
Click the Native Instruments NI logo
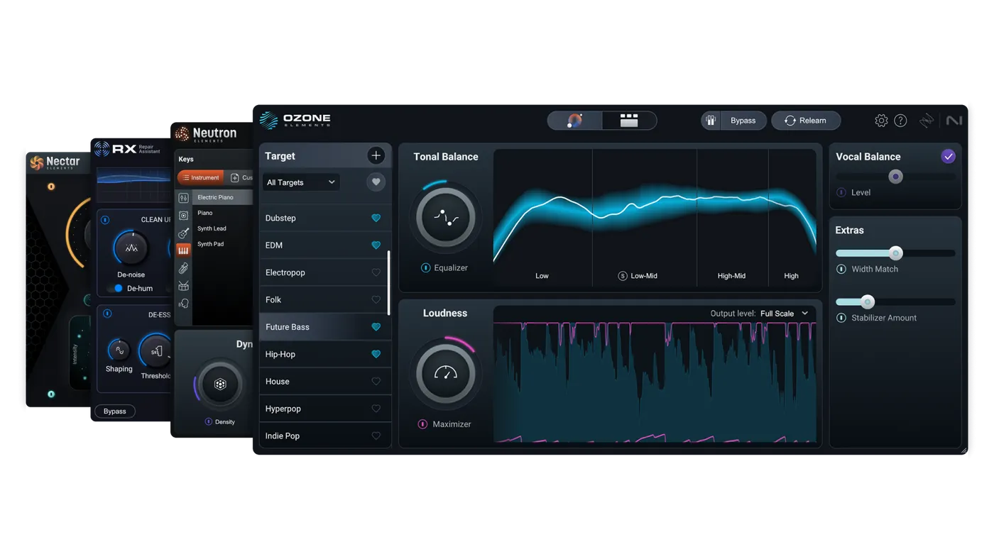coord(954,121)
